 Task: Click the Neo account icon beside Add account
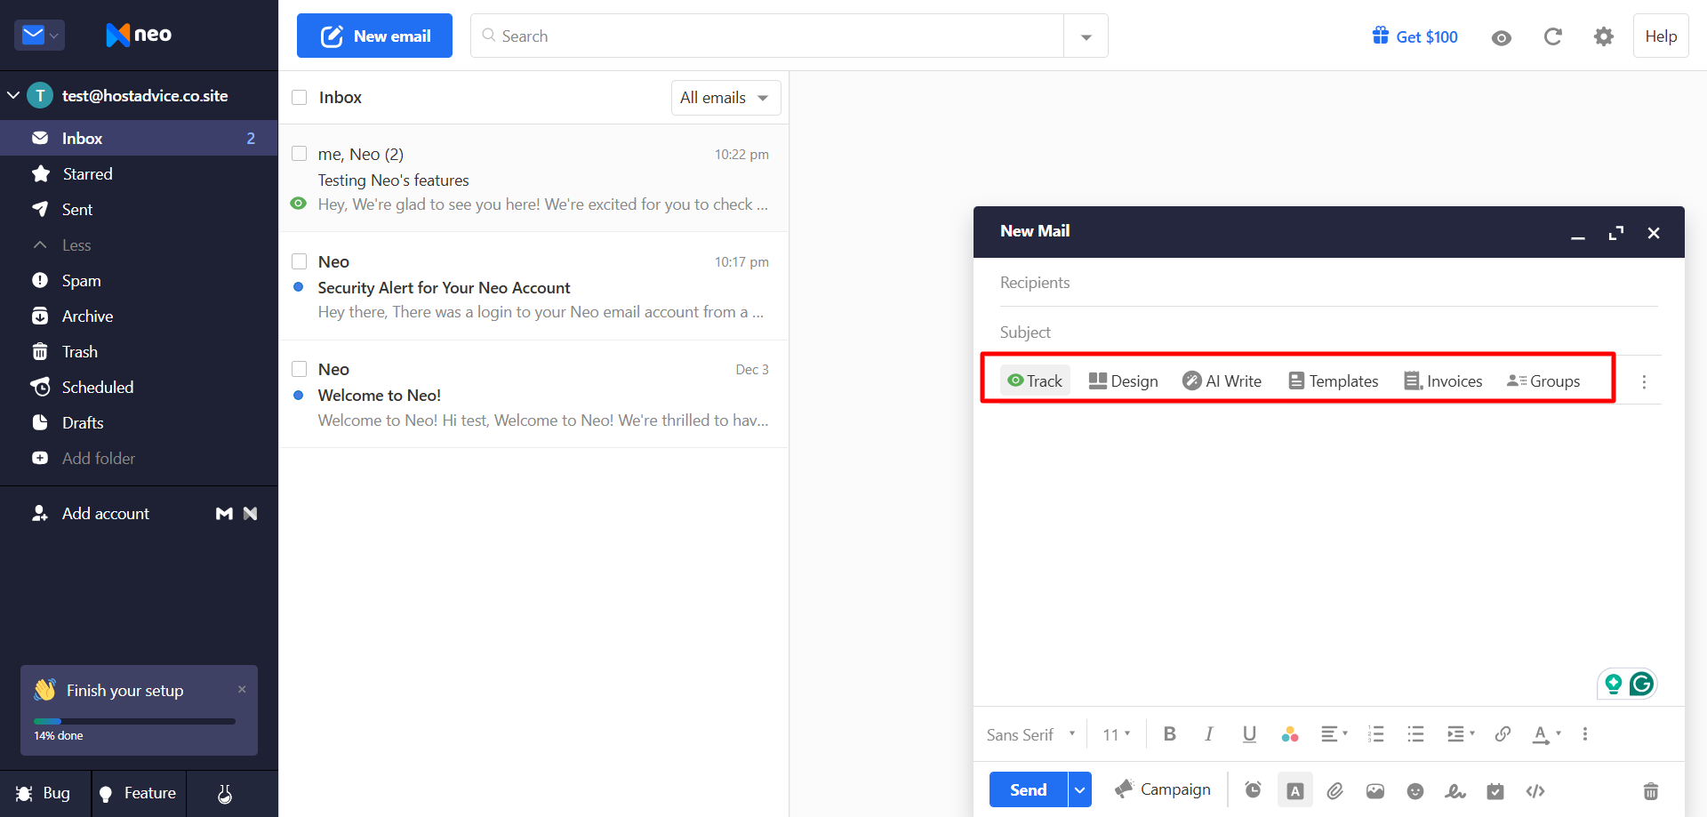(251, 513)
